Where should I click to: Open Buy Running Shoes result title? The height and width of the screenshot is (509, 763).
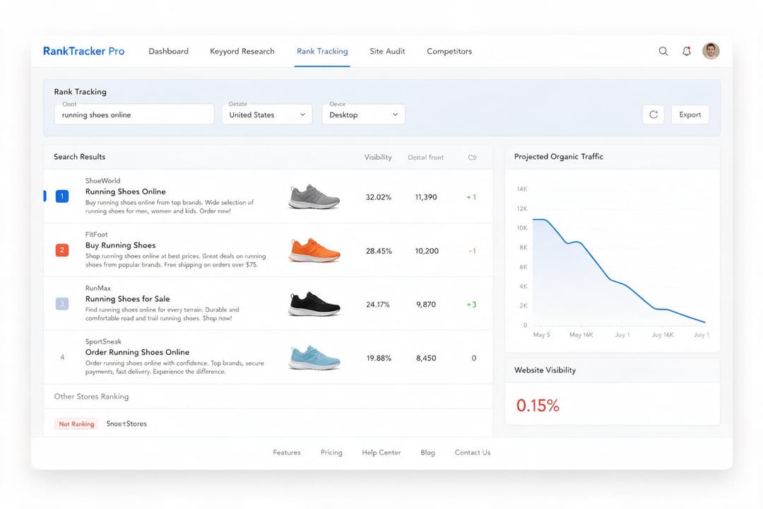click(121, 245)
